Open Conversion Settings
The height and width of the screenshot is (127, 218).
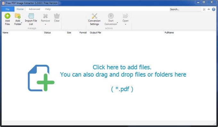pos(94,19)
